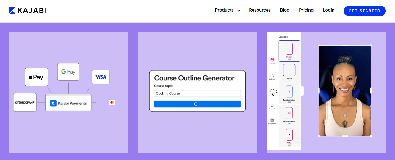Expand the Products dropdown menu

tap(227, 10)
